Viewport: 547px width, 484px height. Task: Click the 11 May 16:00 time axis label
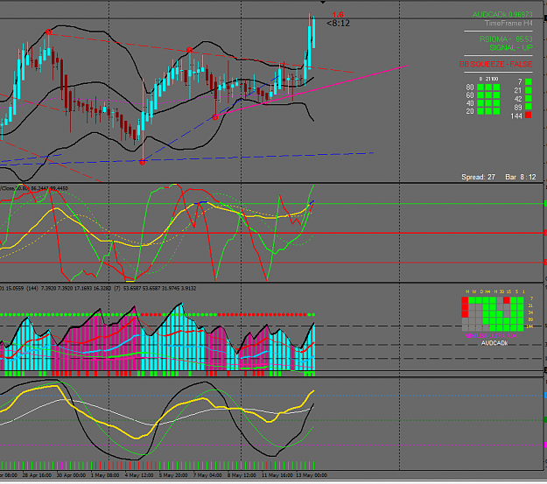coord(277,475)
